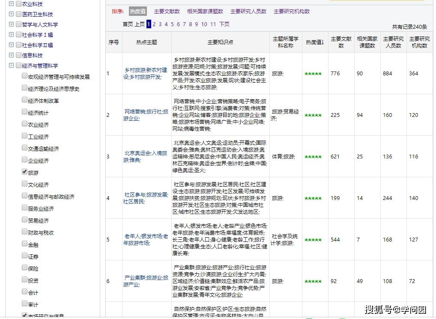Go to 下页 in pagination

tap(224, 24)
